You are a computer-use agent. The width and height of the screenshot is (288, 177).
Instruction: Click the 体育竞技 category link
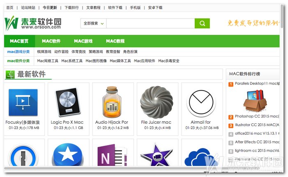[78, 52]
